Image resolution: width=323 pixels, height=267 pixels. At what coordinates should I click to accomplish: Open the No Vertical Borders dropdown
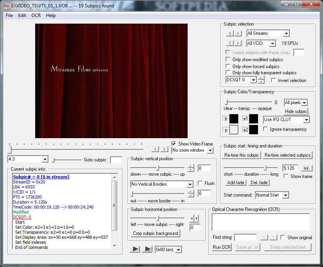[190, 184]
